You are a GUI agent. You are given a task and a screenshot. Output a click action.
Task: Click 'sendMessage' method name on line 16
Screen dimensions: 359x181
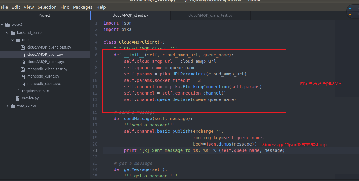pos(138,119)
